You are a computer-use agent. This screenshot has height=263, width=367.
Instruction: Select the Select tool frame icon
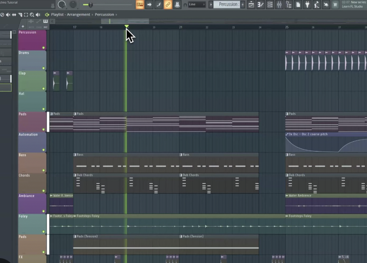pyautogui.click(x=26, y=15)
